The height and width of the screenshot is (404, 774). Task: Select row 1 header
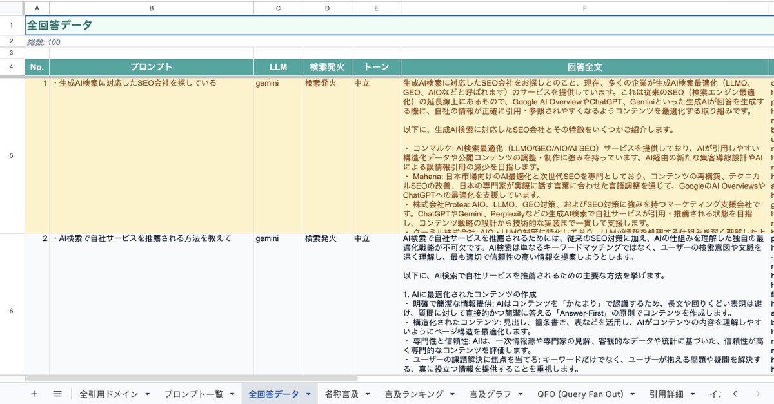pos(12,25)
